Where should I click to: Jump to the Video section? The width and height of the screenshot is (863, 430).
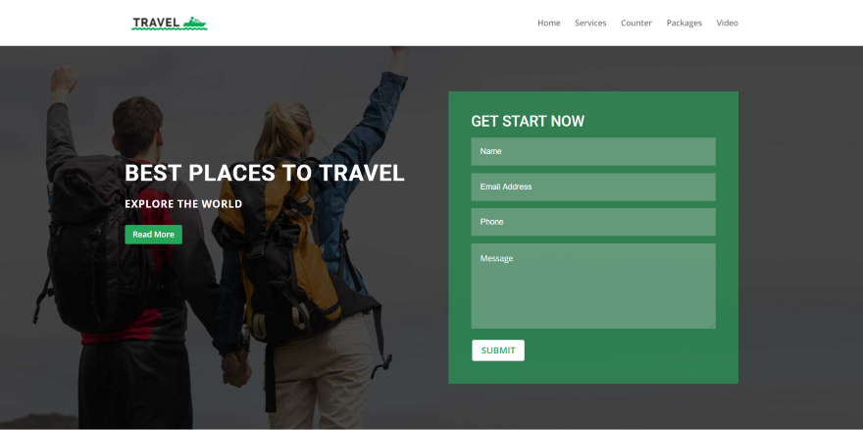click(x=727, y=23)
